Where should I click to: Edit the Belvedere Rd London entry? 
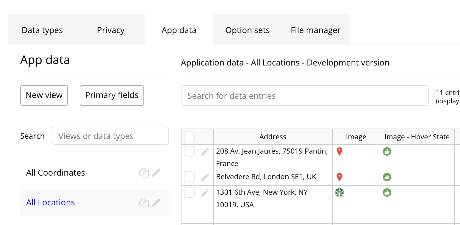(205, 178)
